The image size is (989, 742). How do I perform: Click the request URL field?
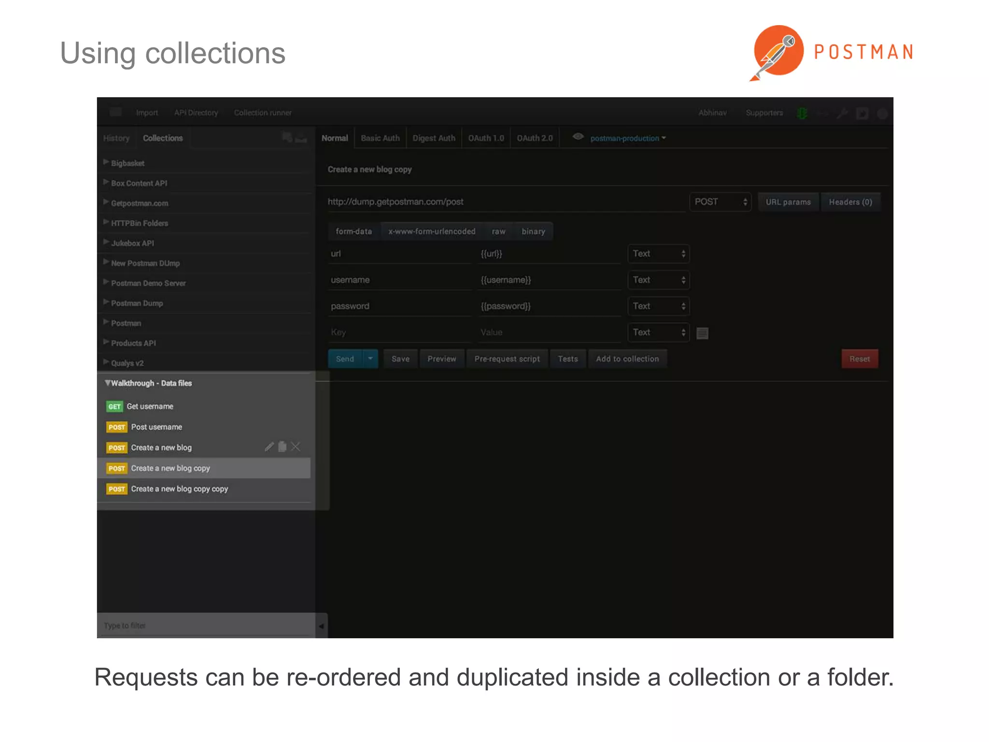click(x=506, y=202)
